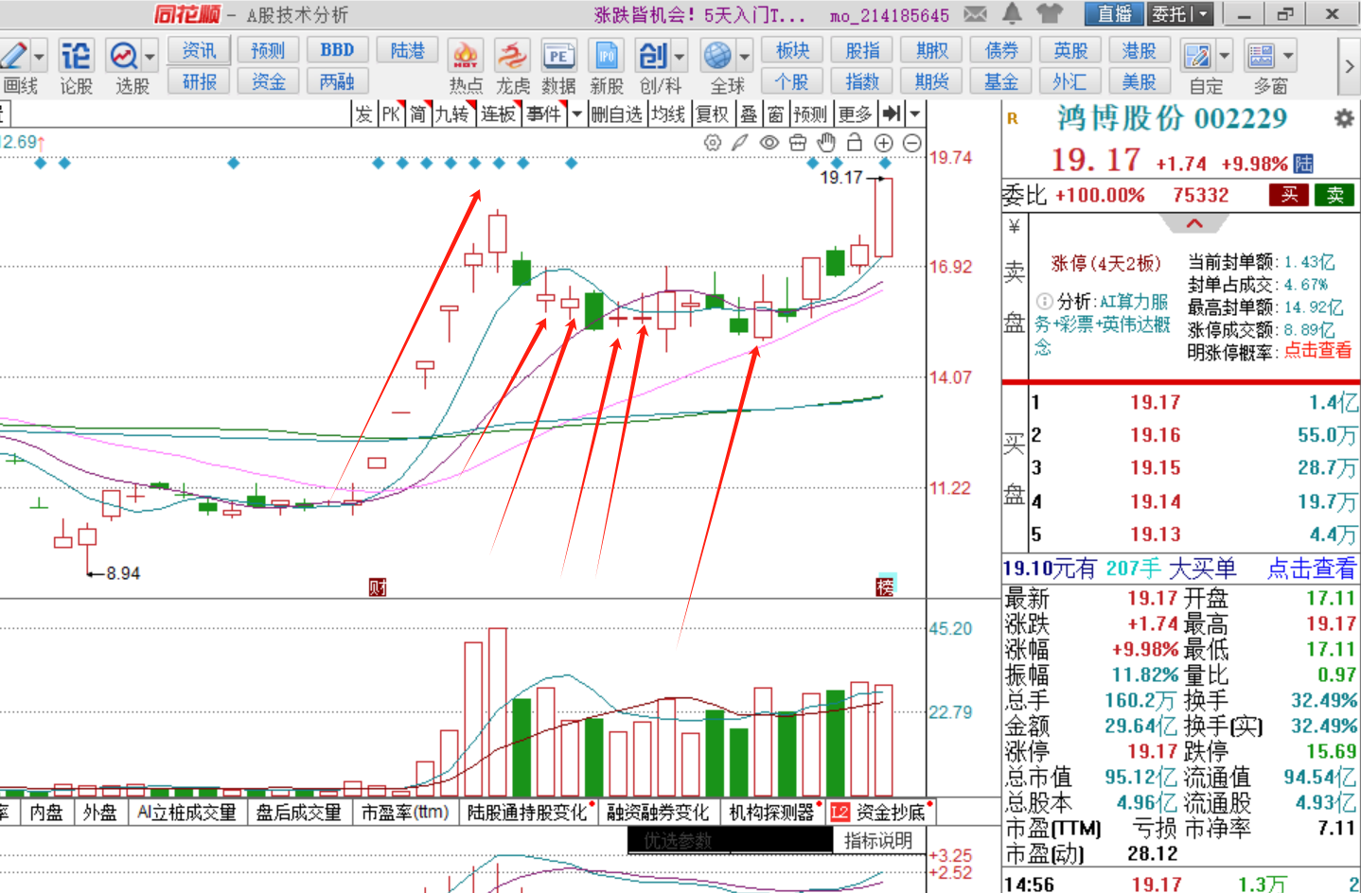Click the red 买 buy button

pos(1289,195)
